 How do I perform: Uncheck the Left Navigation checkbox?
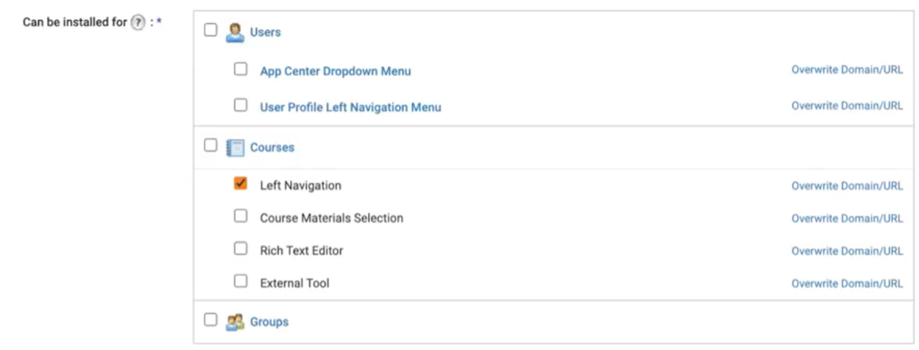(x=240, y=184)
